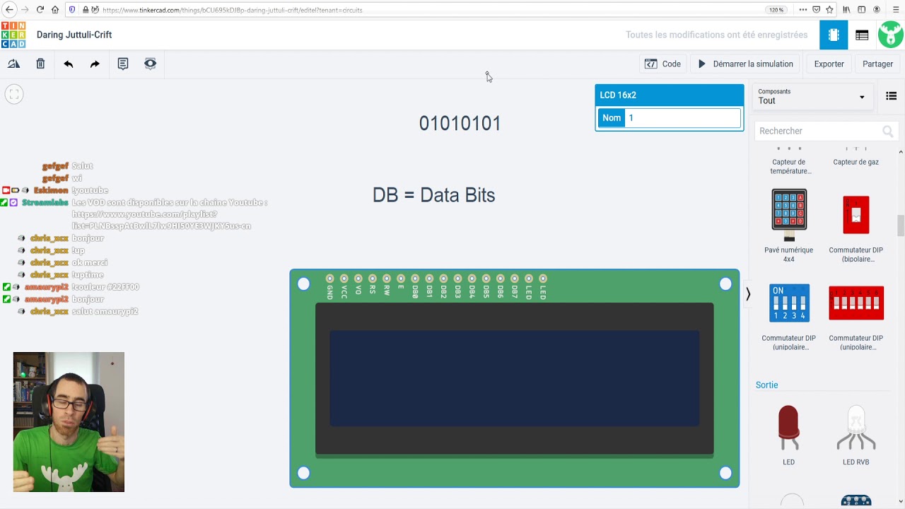Redo the last undone action

(95, 64)
